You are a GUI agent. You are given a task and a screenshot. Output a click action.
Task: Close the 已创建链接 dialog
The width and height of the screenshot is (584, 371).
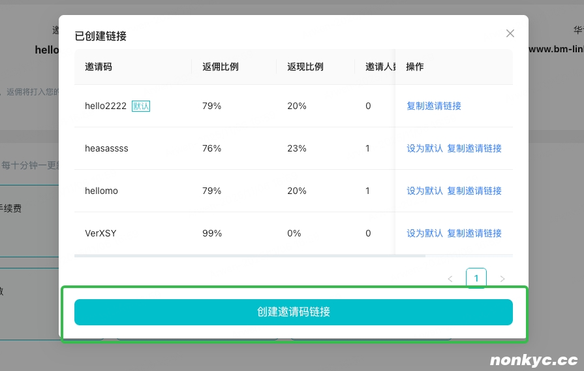coord(510,33)
